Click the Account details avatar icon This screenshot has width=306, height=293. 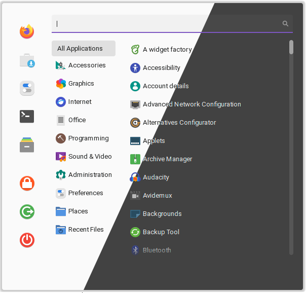135,86
